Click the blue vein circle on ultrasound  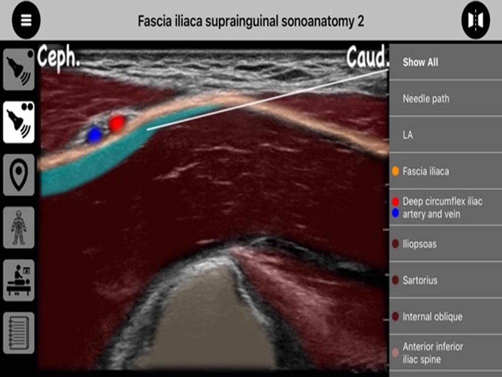click(95, 135)
